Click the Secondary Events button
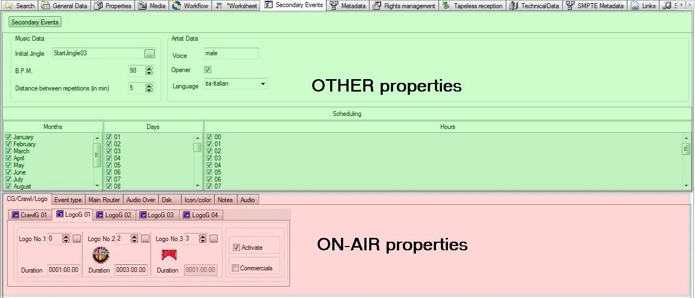695x298 pixels. coord(35,22)
